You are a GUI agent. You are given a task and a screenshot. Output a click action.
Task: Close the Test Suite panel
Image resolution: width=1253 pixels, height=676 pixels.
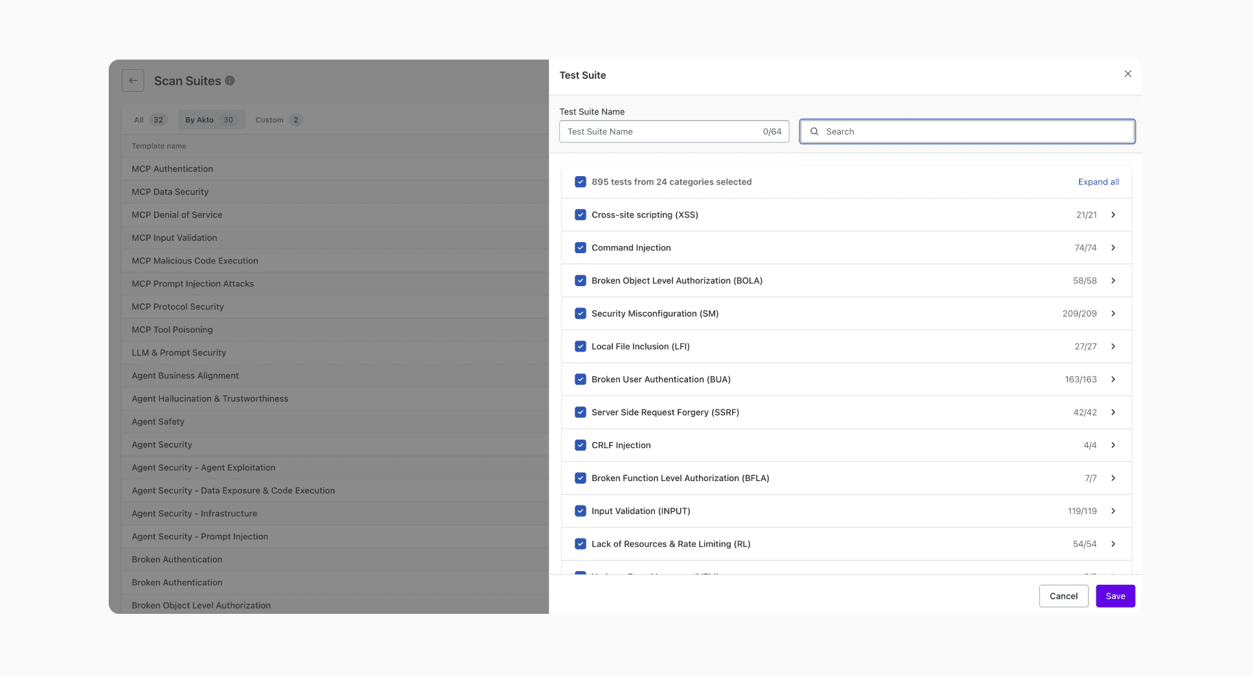1128,74
